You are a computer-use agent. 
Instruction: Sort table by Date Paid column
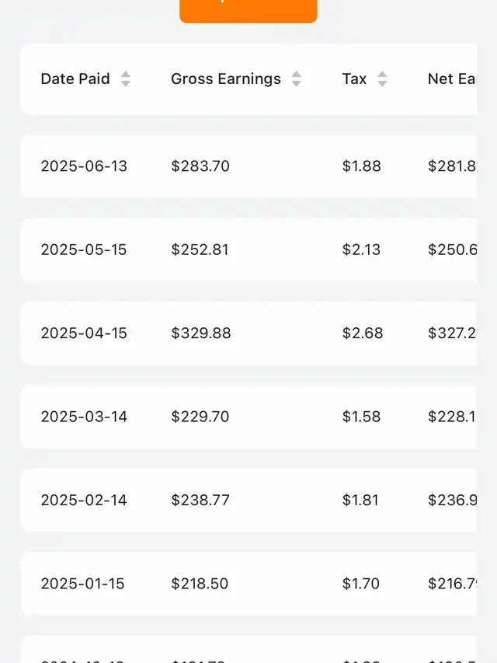coord(126,79)
